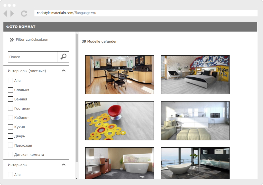Click Filter zurücksetzen link

(32, 40)
